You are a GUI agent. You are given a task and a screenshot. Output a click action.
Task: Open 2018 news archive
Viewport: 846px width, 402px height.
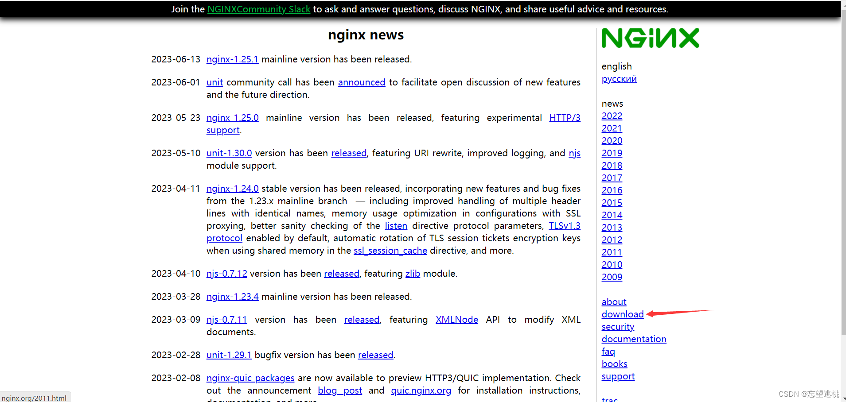click(x=612, y=166)
